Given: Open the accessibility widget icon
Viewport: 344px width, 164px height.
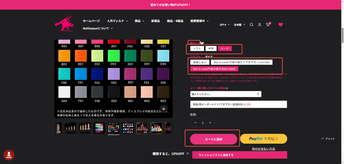Looking at the screenshot, I should point(9,155).
